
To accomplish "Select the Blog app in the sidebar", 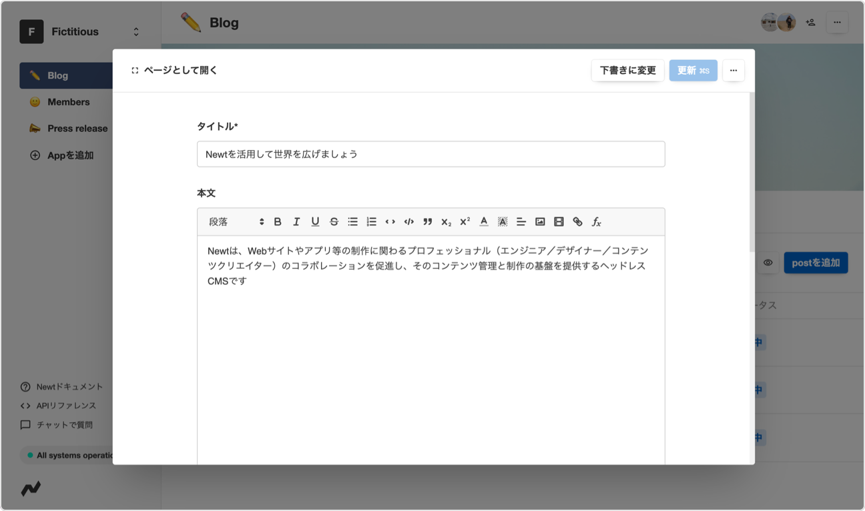I will [x=66, y=75].
